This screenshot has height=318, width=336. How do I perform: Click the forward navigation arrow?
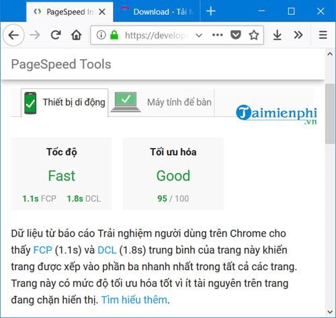coord(35,35)
